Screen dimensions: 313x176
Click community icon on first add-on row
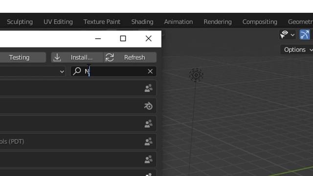[149, 88]
